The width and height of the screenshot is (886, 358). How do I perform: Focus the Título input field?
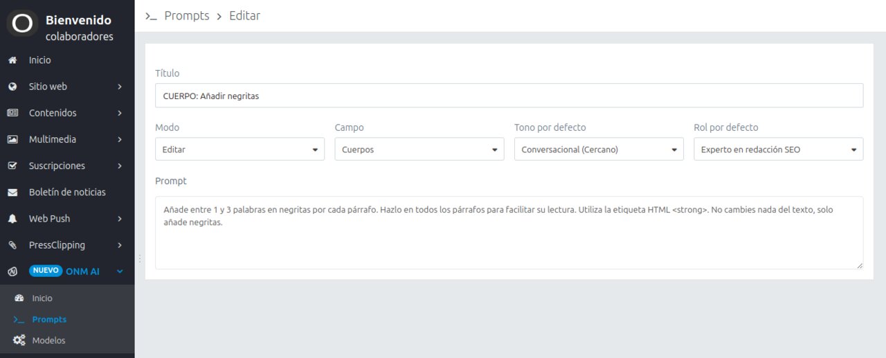click(509, 96)
